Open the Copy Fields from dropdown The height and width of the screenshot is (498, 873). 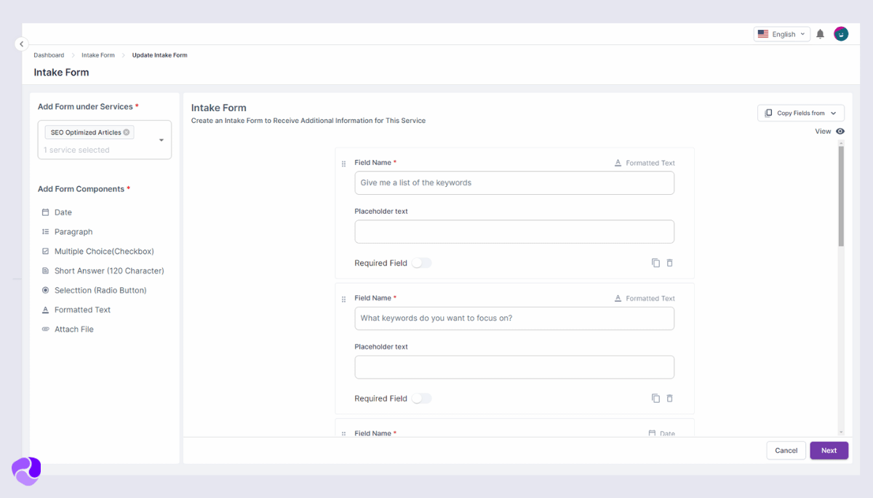click(800, 113)
